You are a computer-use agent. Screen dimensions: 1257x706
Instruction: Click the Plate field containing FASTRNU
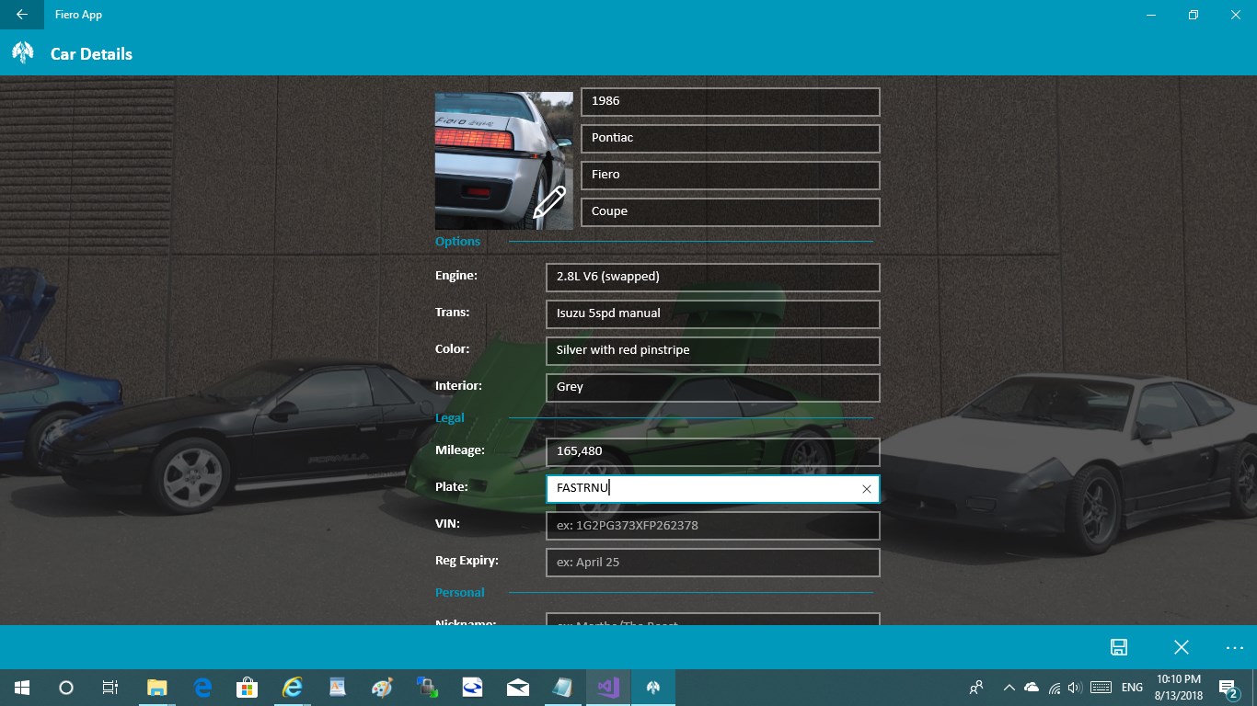tap(713, 489)
